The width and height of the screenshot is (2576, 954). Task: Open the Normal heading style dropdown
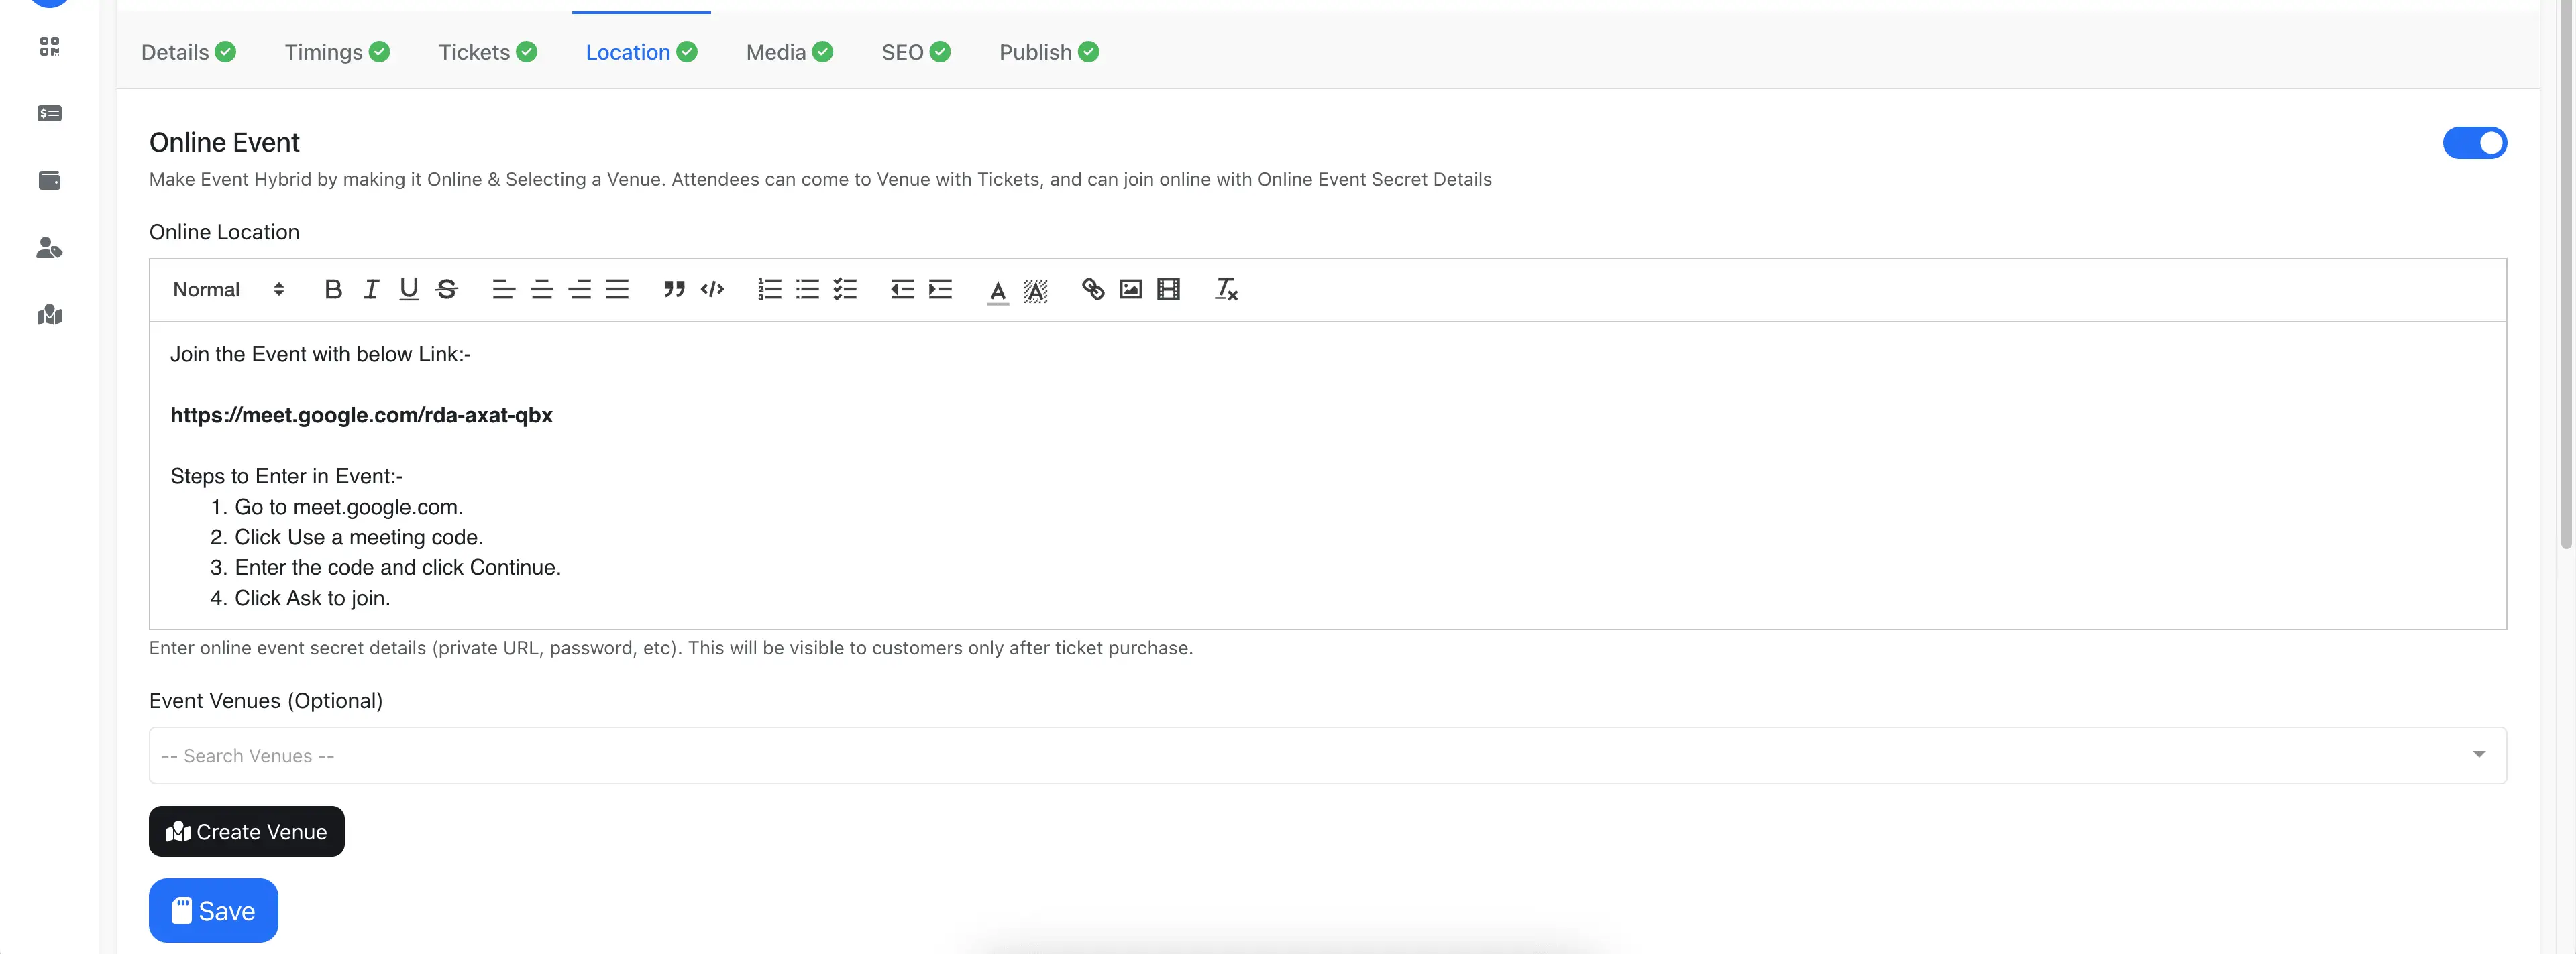[x=228, y=290]
